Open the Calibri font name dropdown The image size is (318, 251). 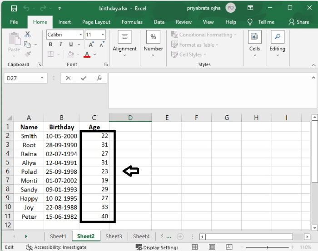(81, 34)
